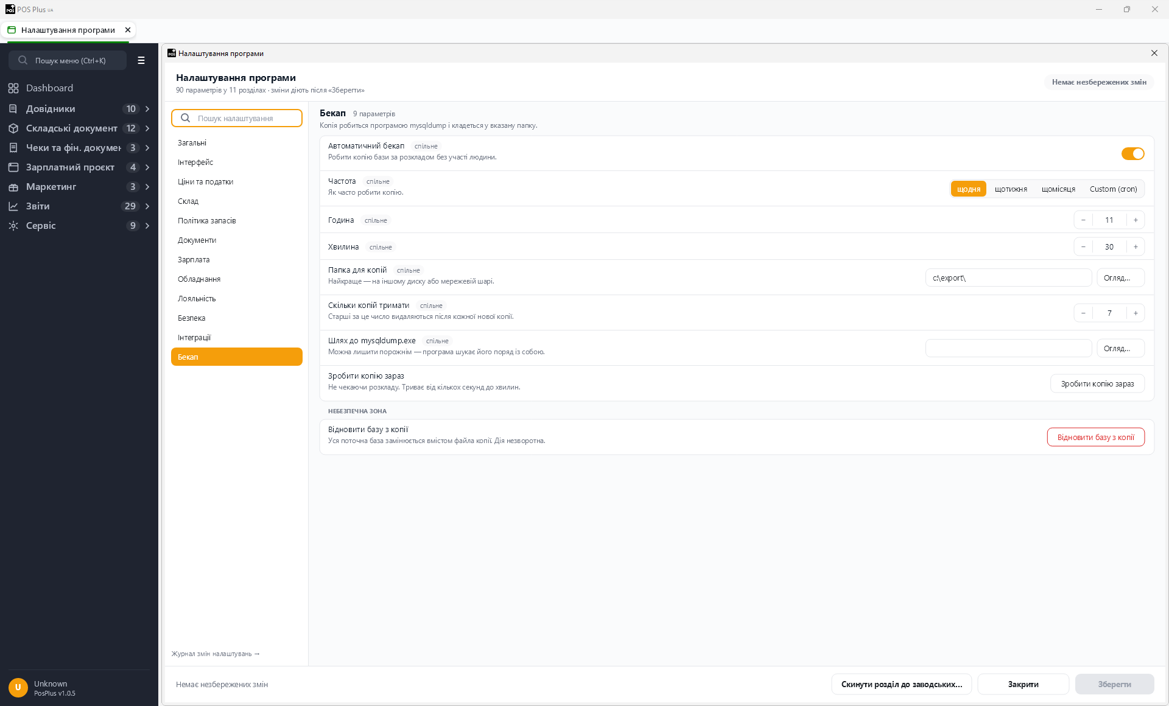Click the Папка для копій path field
Viewport: 1169px width, 706px height.
[x=1008, y=278]
